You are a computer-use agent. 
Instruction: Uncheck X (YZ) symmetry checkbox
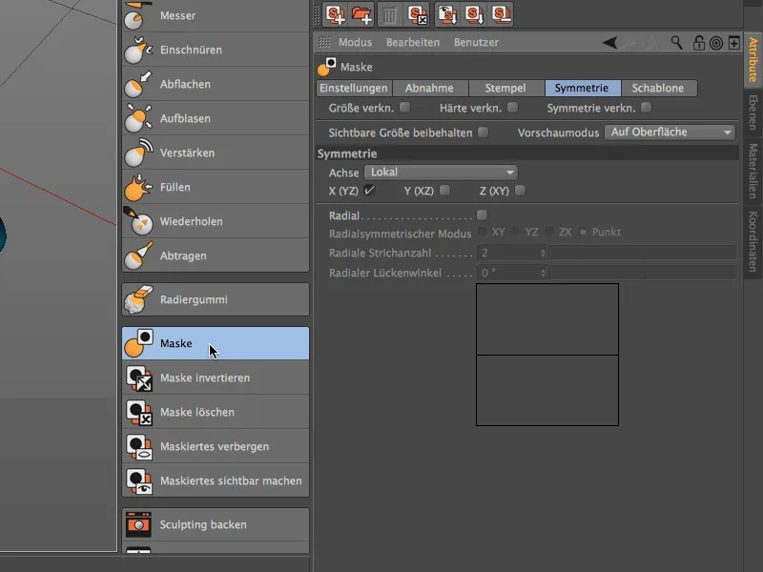pyautogui.click(x=369, y=190)
